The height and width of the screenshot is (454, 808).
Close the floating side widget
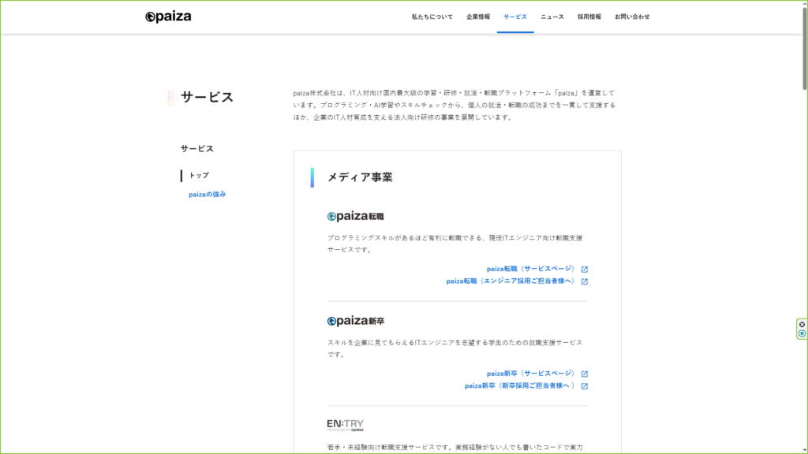[x=802, y=324]
